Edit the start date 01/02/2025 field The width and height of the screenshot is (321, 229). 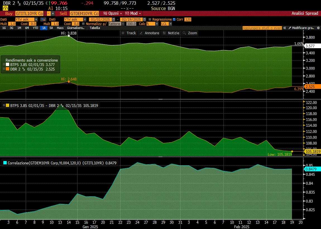[x=100, y=20]
